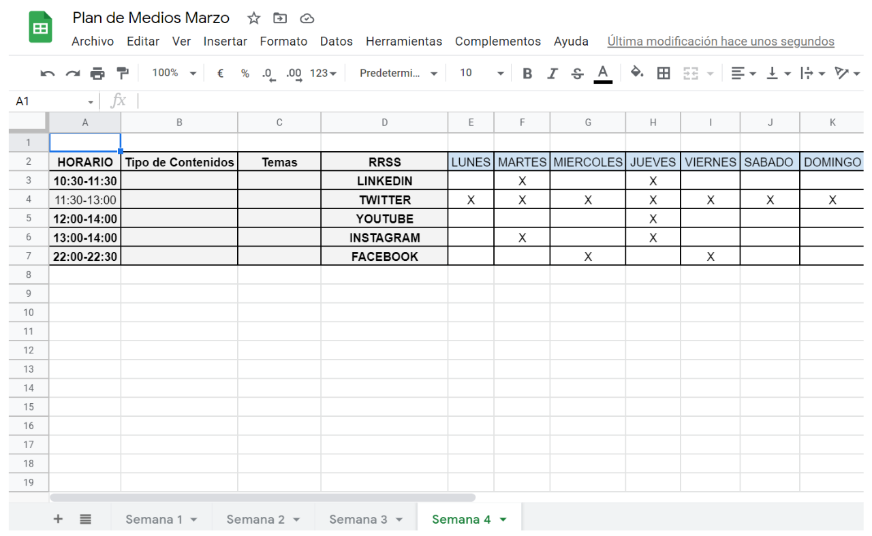Viewport: 872px width, 536px height.
Task: Open the all sheets list icon
Action: (85, 519)
